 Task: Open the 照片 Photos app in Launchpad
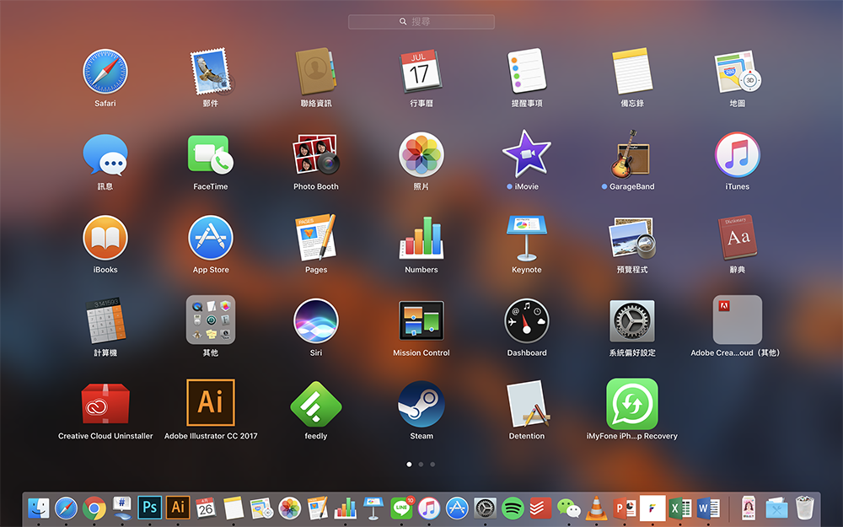[421, 155]
